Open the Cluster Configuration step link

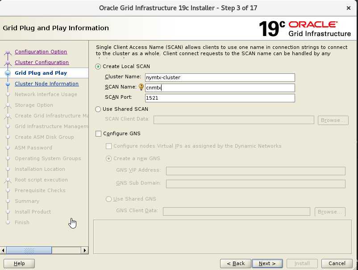point(42,62)
